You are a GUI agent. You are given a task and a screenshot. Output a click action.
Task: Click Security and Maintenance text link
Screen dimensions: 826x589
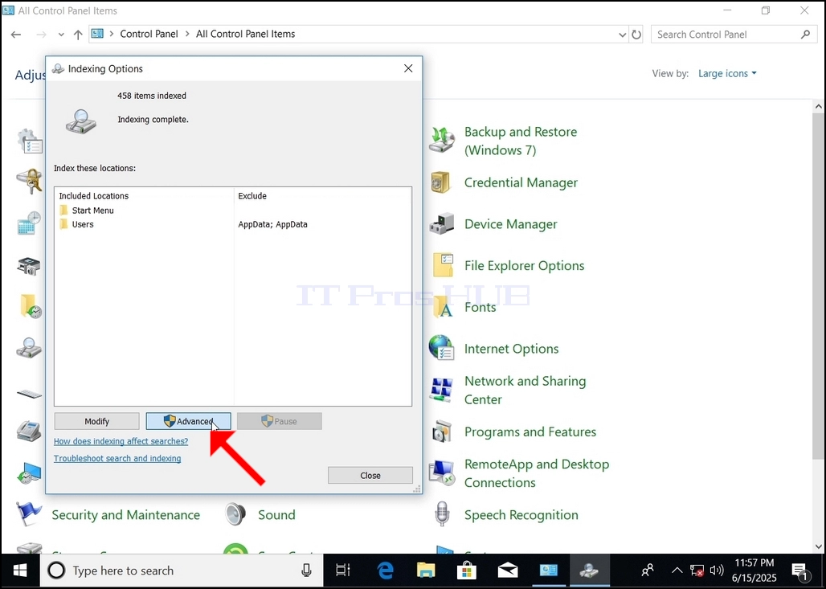click(126, 515)
